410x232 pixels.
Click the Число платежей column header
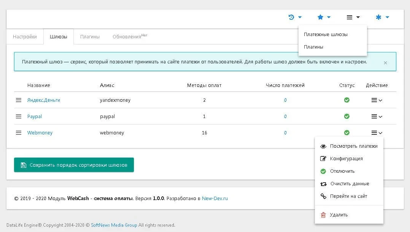click(x=285, y=85)
